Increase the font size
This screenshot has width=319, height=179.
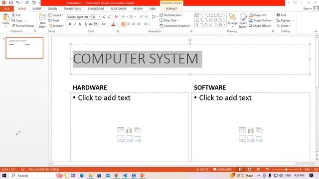click(x=104, y=17)
